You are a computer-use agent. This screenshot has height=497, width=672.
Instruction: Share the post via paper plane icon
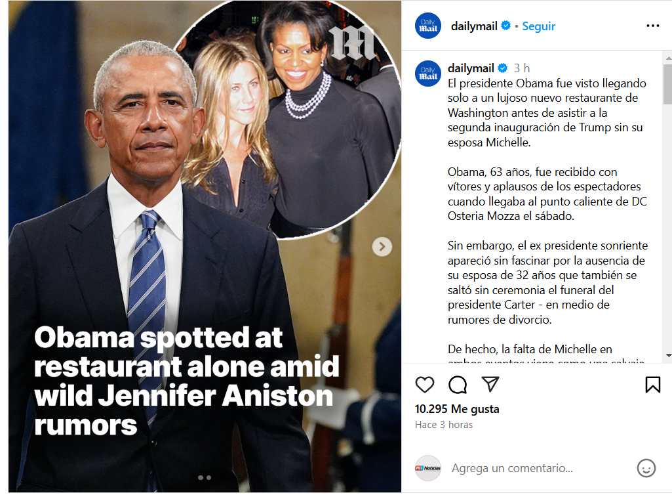click(490, 384)
